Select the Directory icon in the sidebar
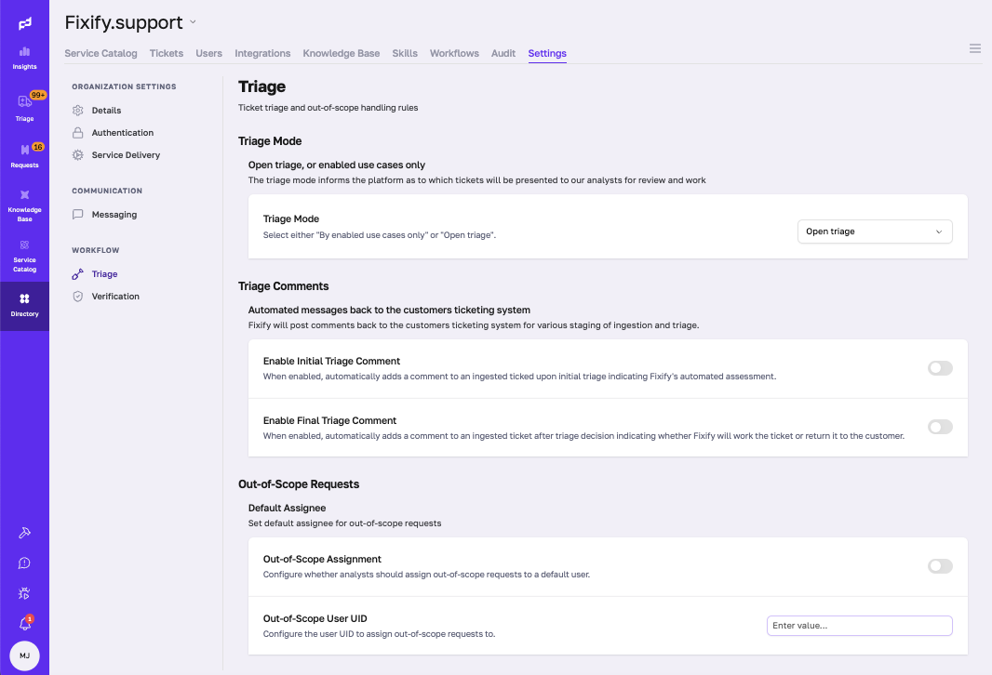Screen dimensions: 992x675 pyautogui.click(x=24, y=302)
